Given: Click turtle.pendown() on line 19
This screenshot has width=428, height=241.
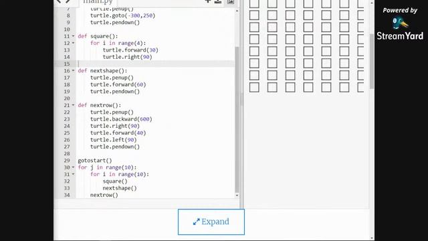Looking at the screenshot, I should [x=115, y=92].
